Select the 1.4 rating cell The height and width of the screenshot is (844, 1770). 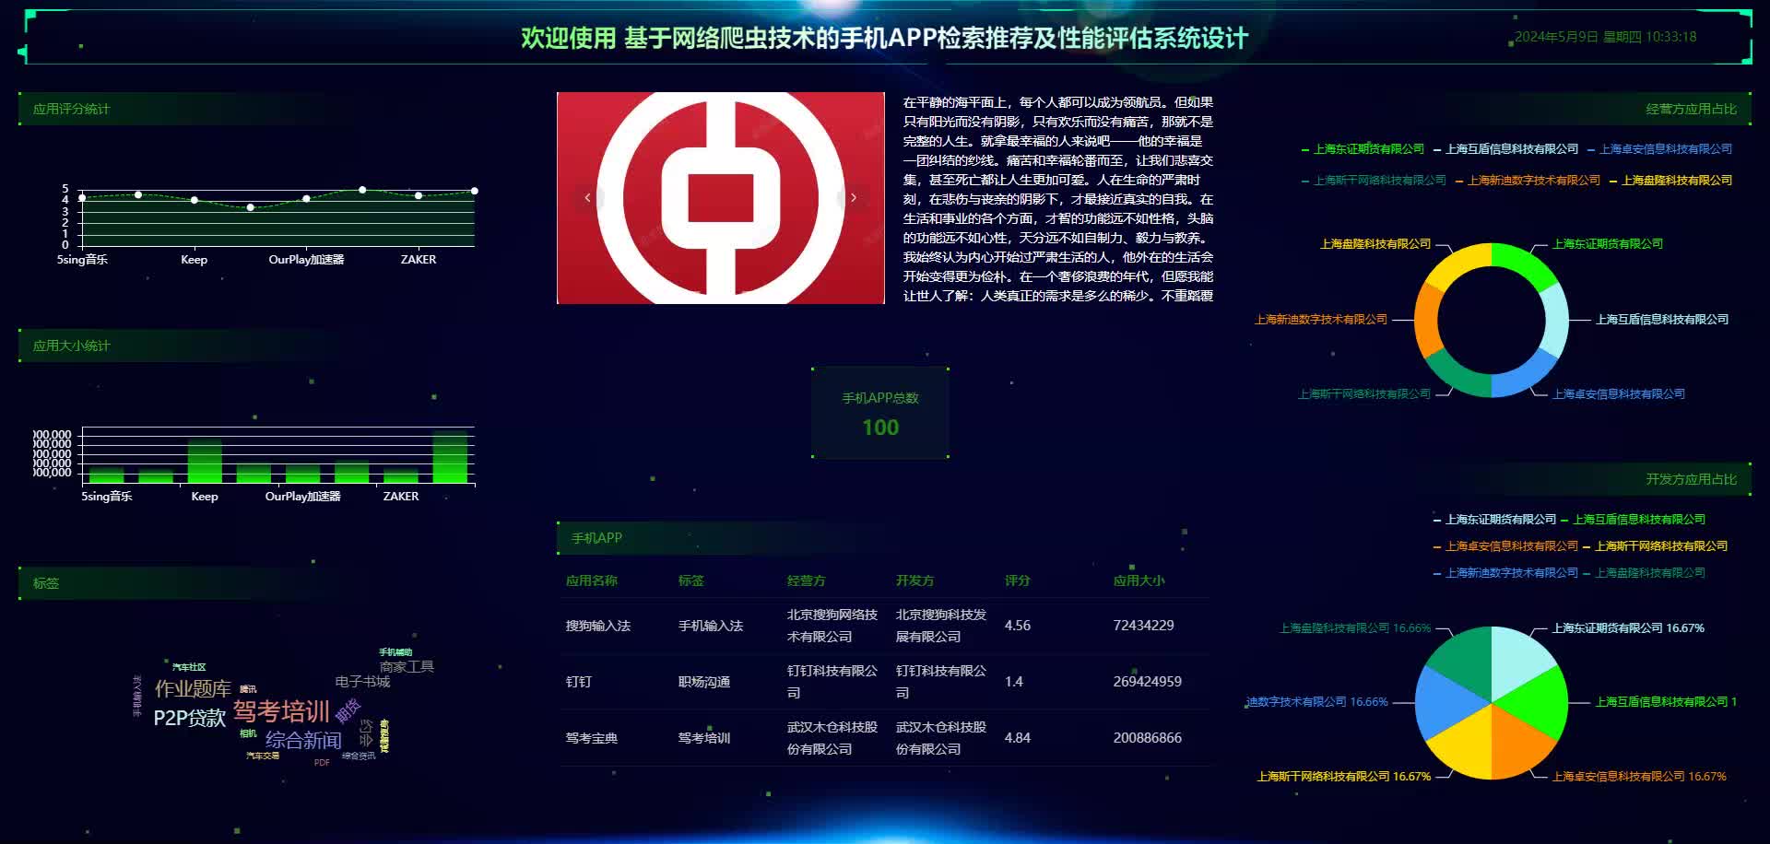1014,682
